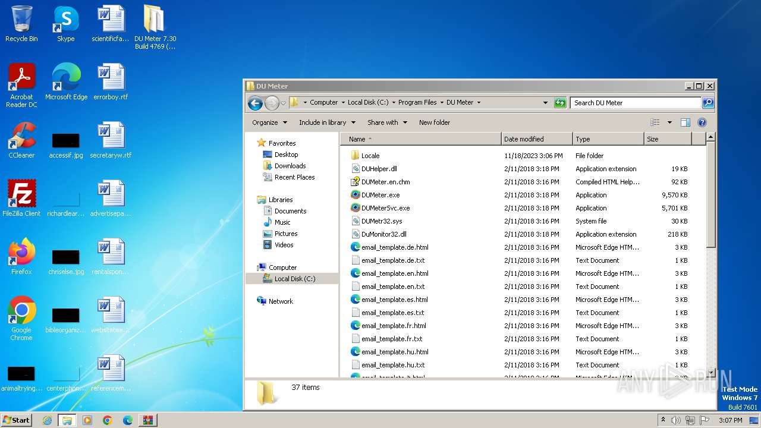Expand the recent pages dropdown arrow
This screenshot has width=761, height=428.
tap(283, 103)
